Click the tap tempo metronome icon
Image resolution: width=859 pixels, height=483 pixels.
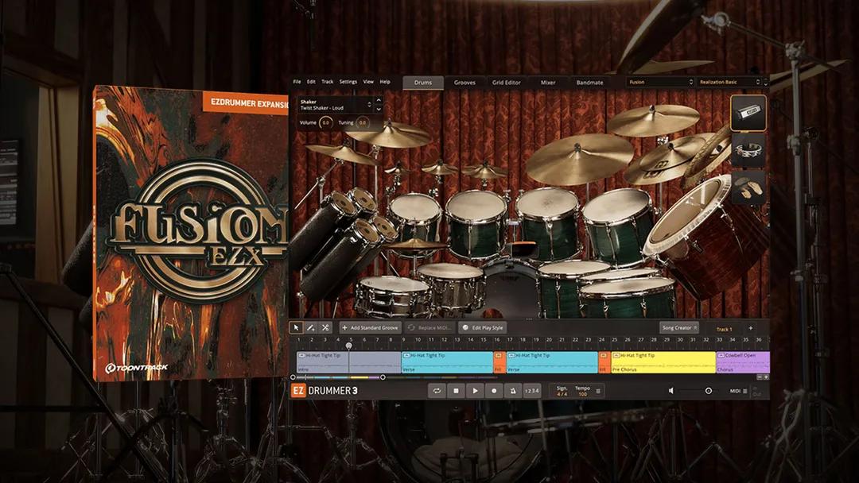click(x=513, y=391)
